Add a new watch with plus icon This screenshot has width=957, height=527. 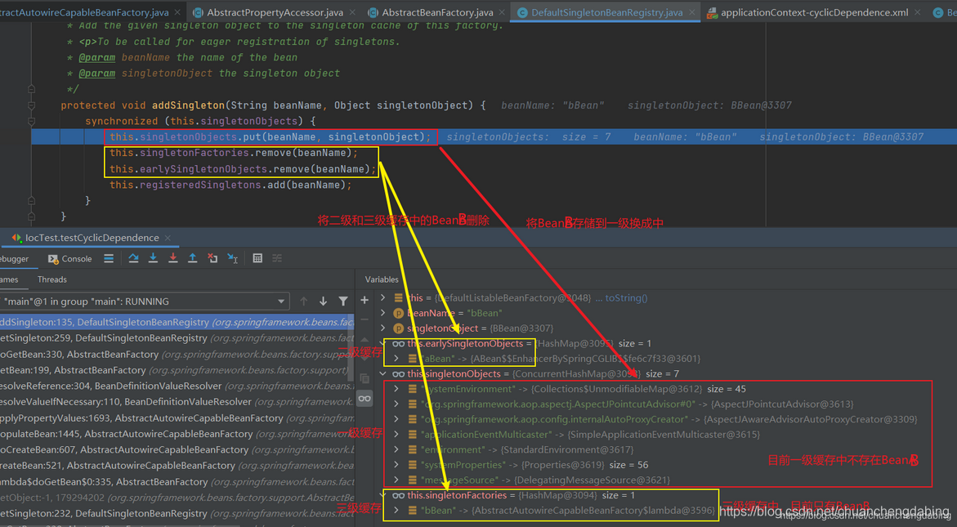364,300
